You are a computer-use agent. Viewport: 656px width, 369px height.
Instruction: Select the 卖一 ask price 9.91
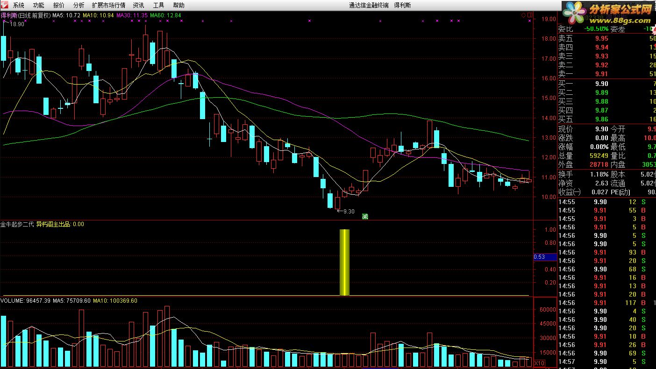602,74
